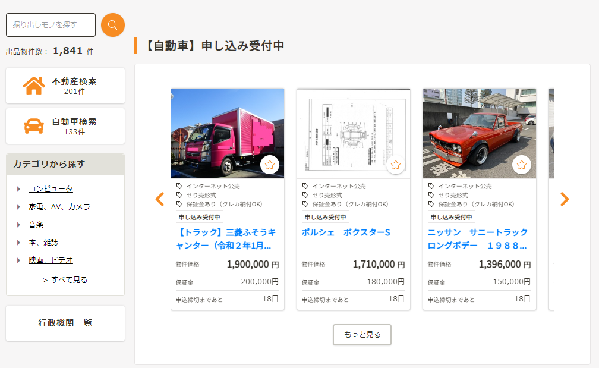Viewport: 599px width, 368px height.
Task: Open the コンピュータ category link
Action: (51, 189)
